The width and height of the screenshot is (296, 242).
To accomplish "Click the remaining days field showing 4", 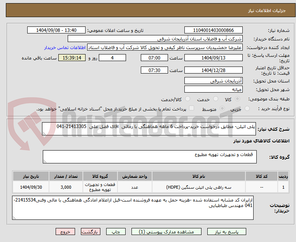I will (x=112, y=58).
